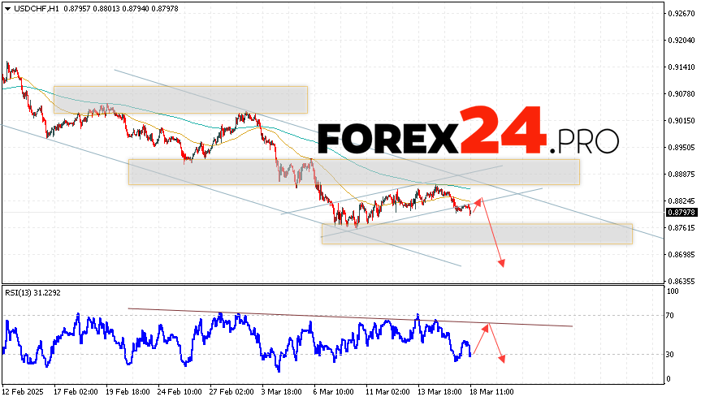This screenshot has width=701, height=401.
Task: Click the red down-arrow head in RSI panel
Action: (x=504, y=359)
